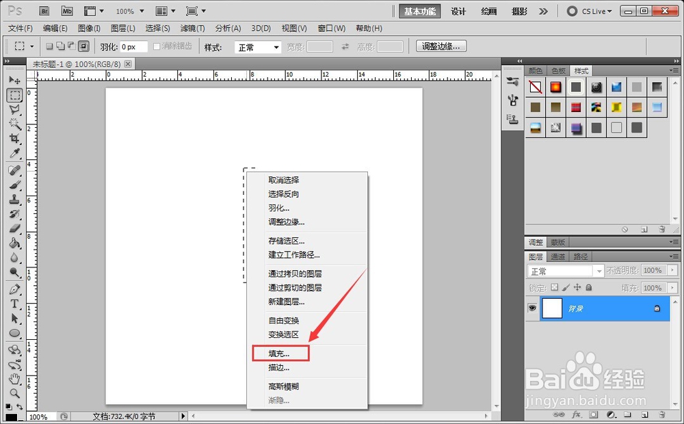Select the Healing Brush tool
This screenshot has height=424, width=684.
(x=14, y=170)
